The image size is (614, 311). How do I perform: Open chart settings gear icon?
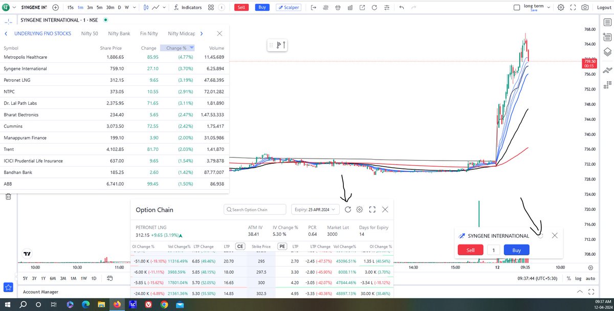point(561,8)
